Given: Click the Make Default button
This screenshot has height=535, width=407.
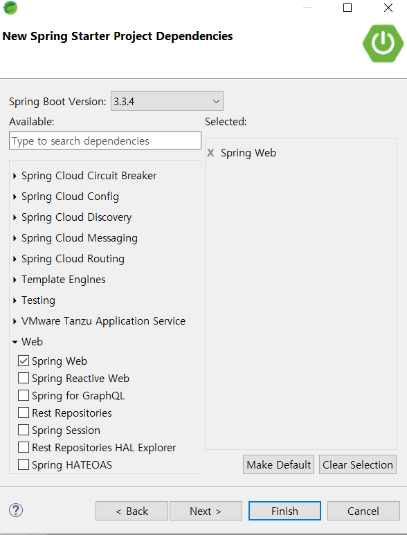Looking at the screenshot, I should pyautogui.click(x=278, y=464).
